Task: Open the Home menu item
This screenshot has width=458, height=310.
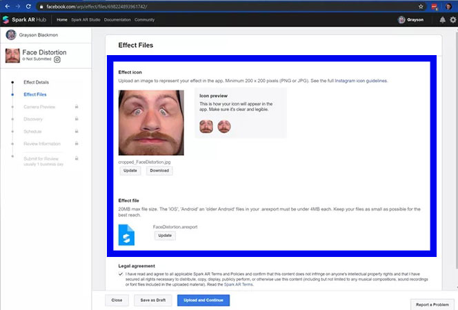Action: tap(62, 19)
